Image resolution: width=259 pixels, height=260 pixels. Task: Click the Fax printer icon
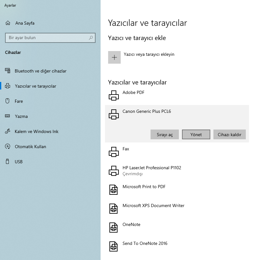[113, 152]
